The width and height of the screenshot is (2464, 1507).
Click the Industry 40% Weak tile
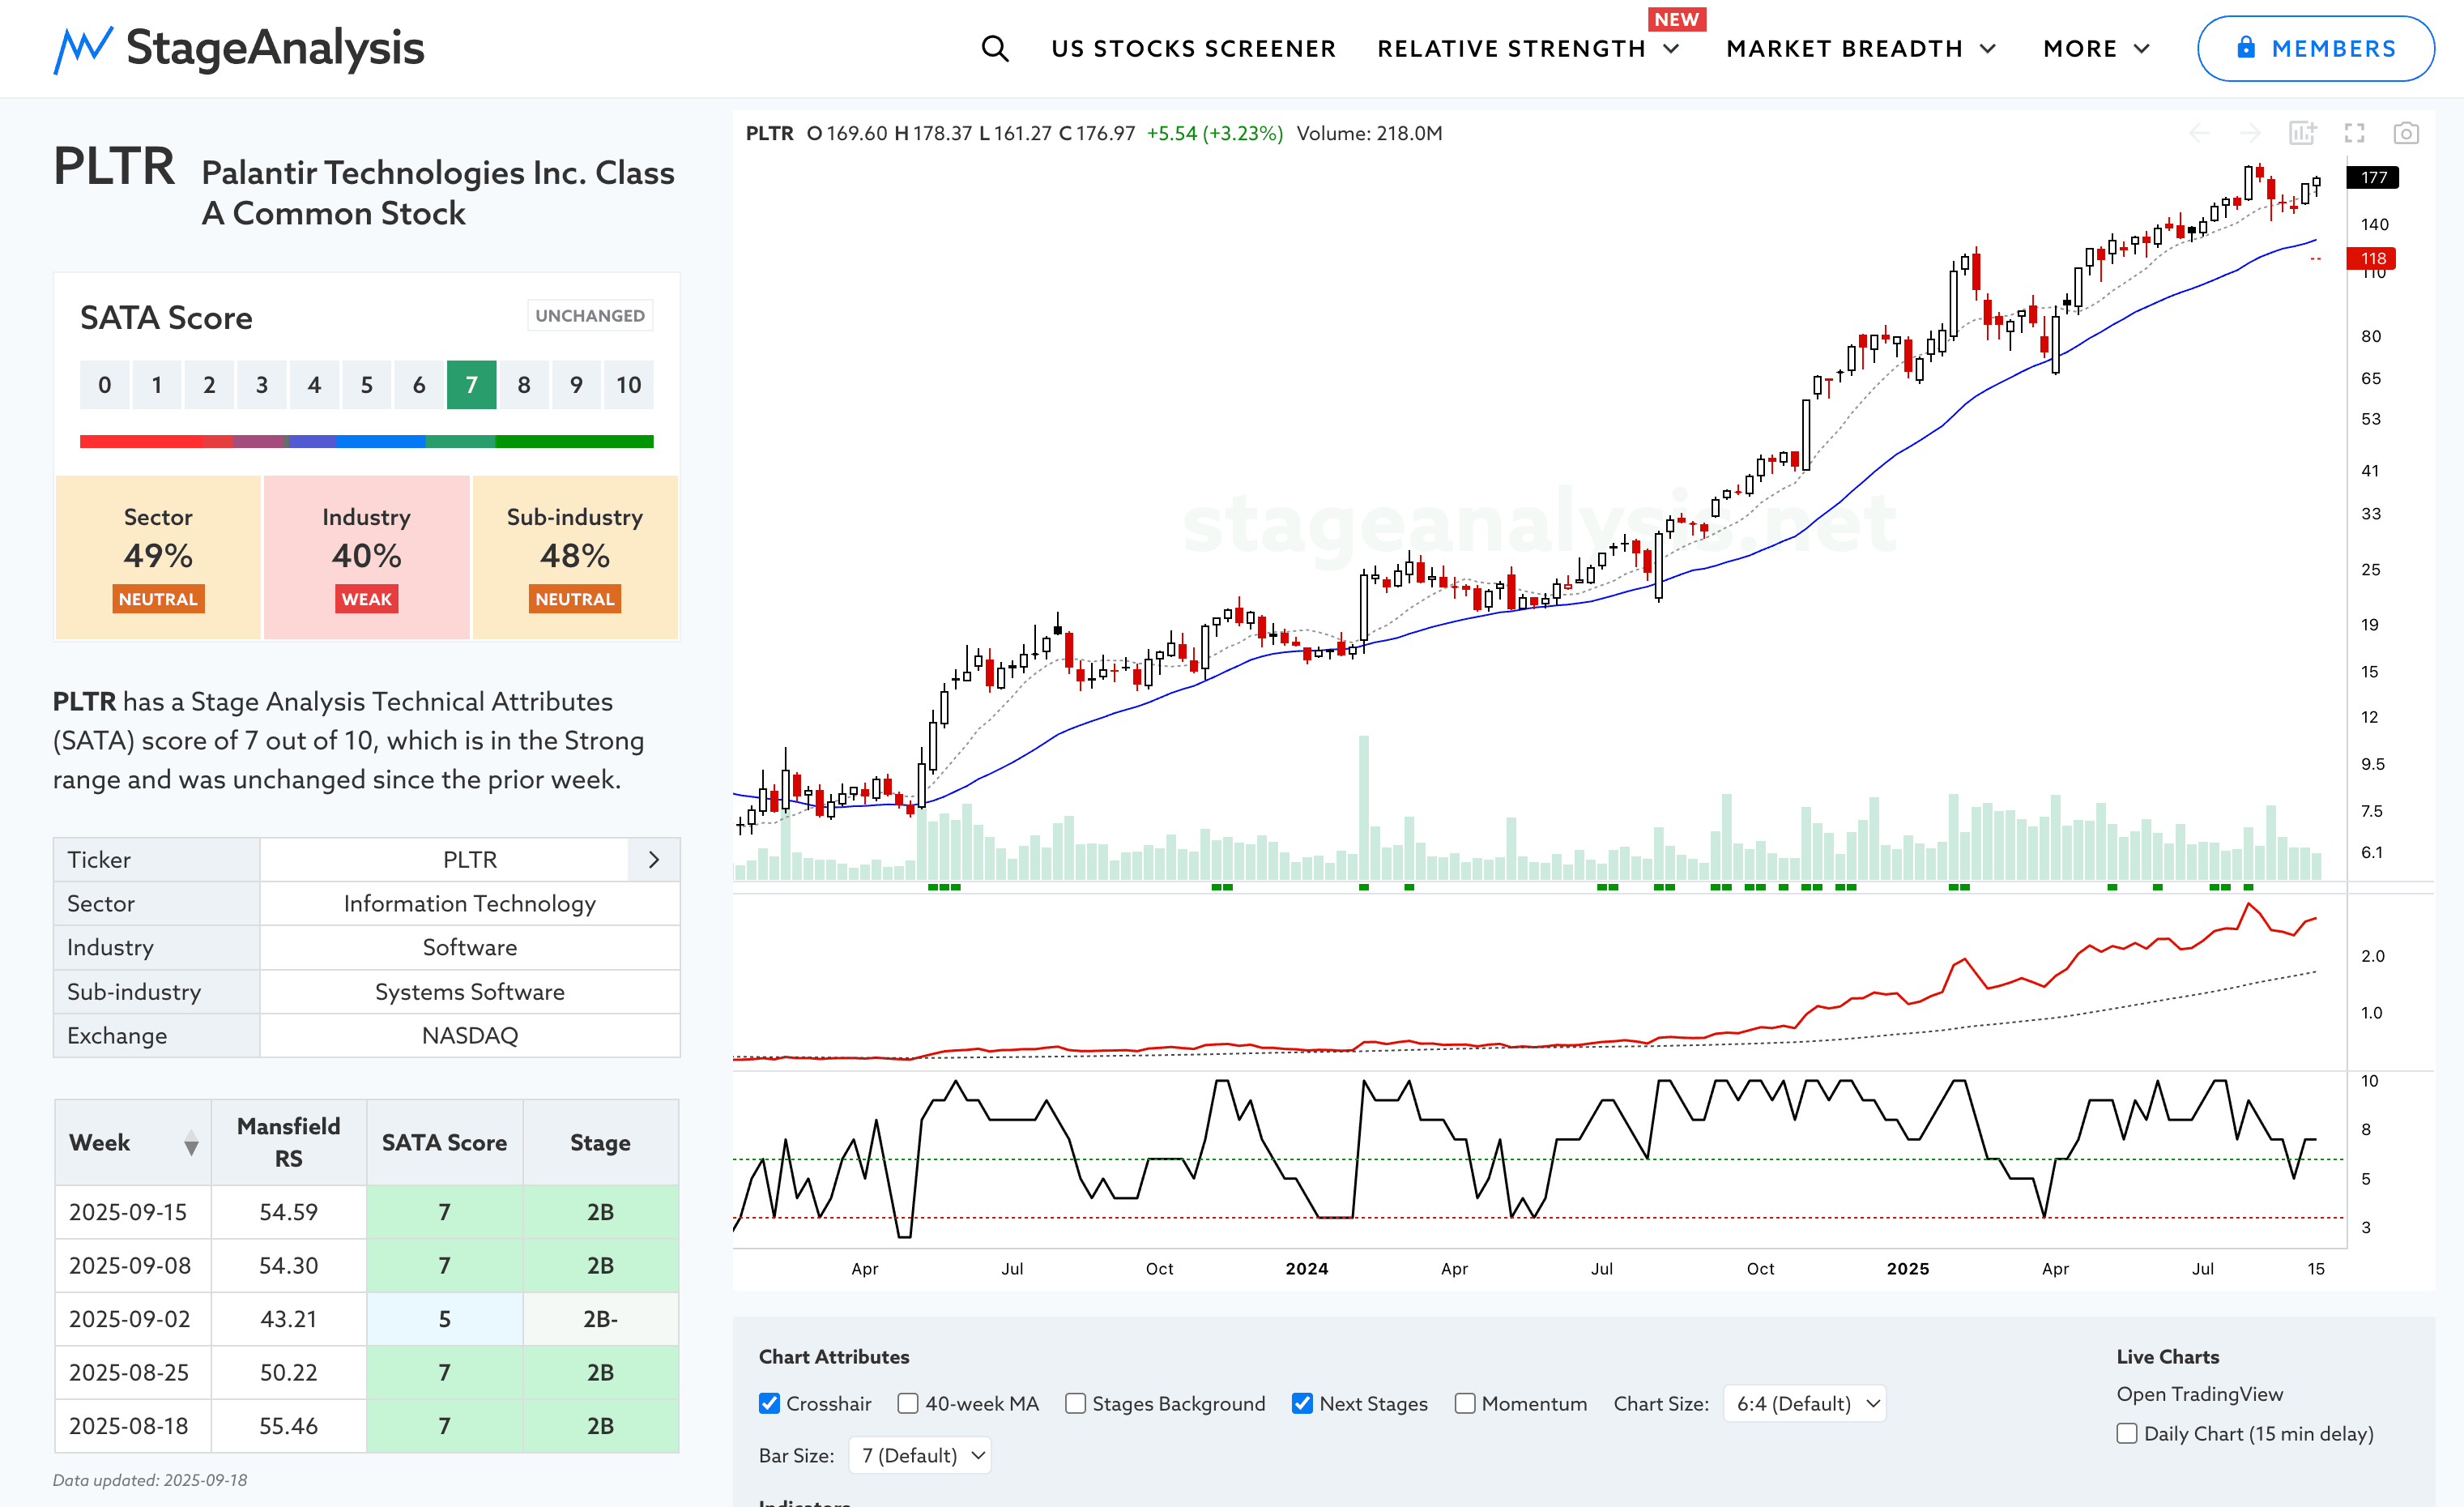pyautogui.click(x=366, y=557)
